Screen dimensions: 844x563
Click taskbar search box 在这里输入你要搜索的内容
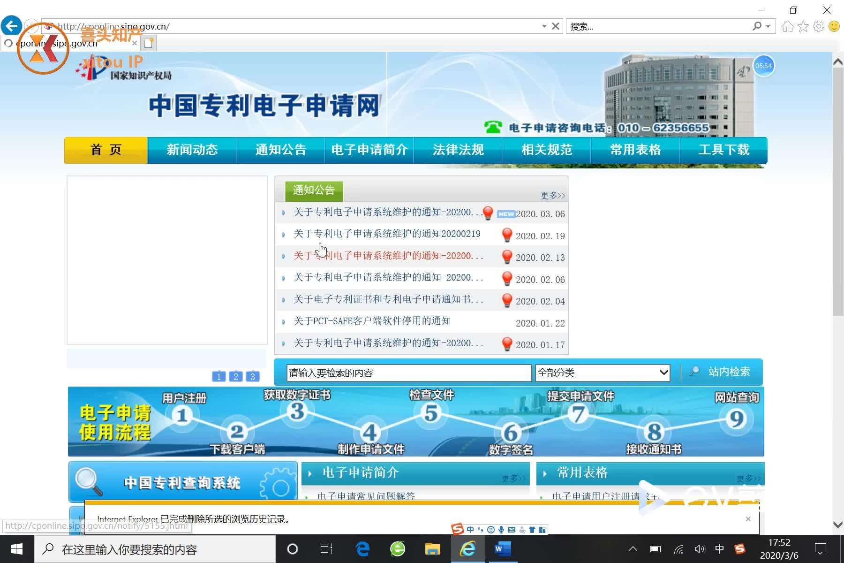point(155,549)
